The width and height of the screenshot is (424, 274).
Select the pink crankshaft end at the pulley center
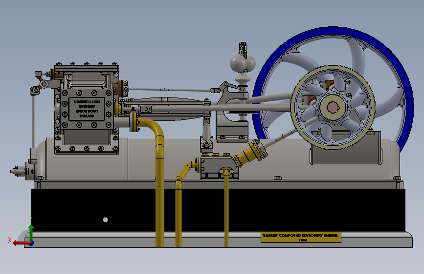[x=333, y=107]
